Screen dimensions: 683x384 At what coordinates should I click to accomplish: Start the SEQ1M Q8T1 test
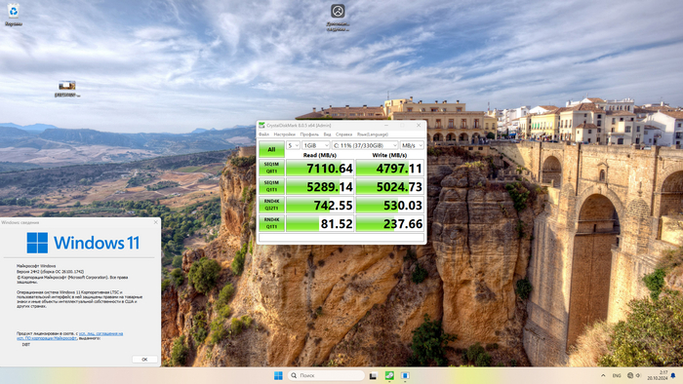pyautogui.click(x=271, y=168)
